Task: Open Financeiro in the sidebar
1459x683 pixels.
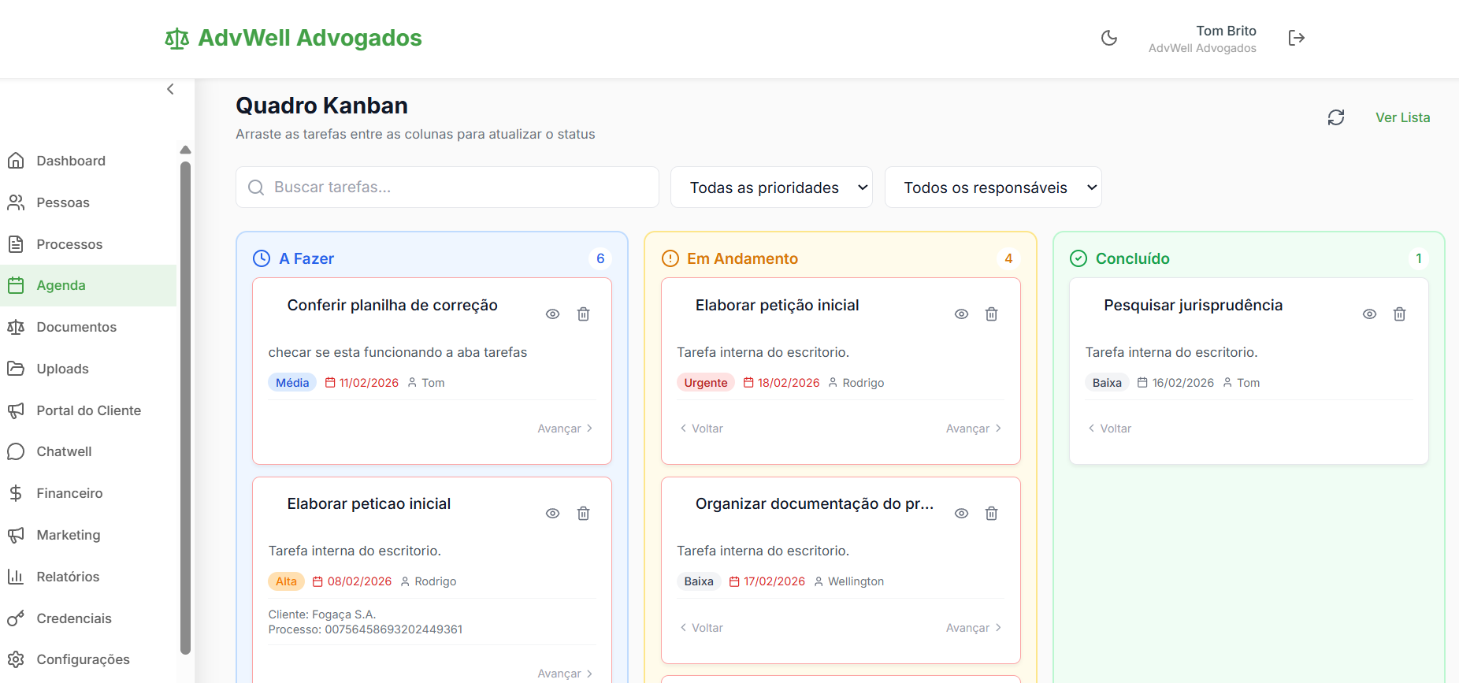Action: tap(88, 493)
